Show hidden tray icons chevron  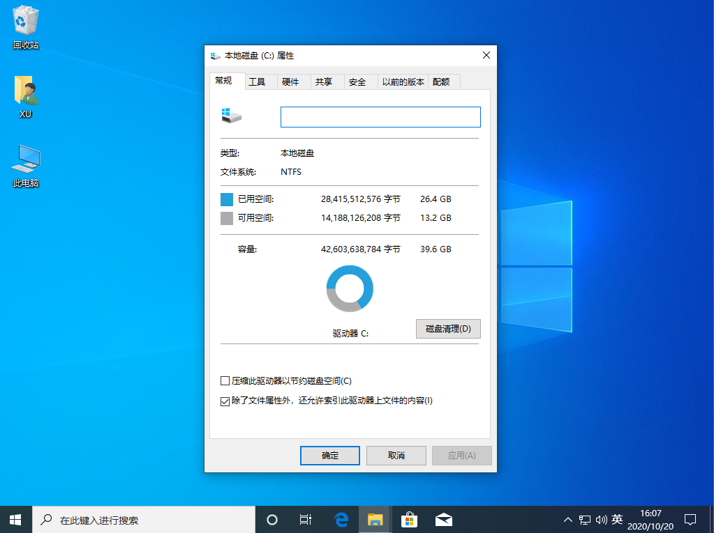tap(568, 520)
